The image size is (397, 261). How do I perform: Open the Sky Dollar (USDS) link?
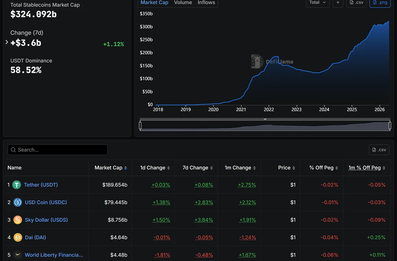pyautogui.click(x=46, y=220)
